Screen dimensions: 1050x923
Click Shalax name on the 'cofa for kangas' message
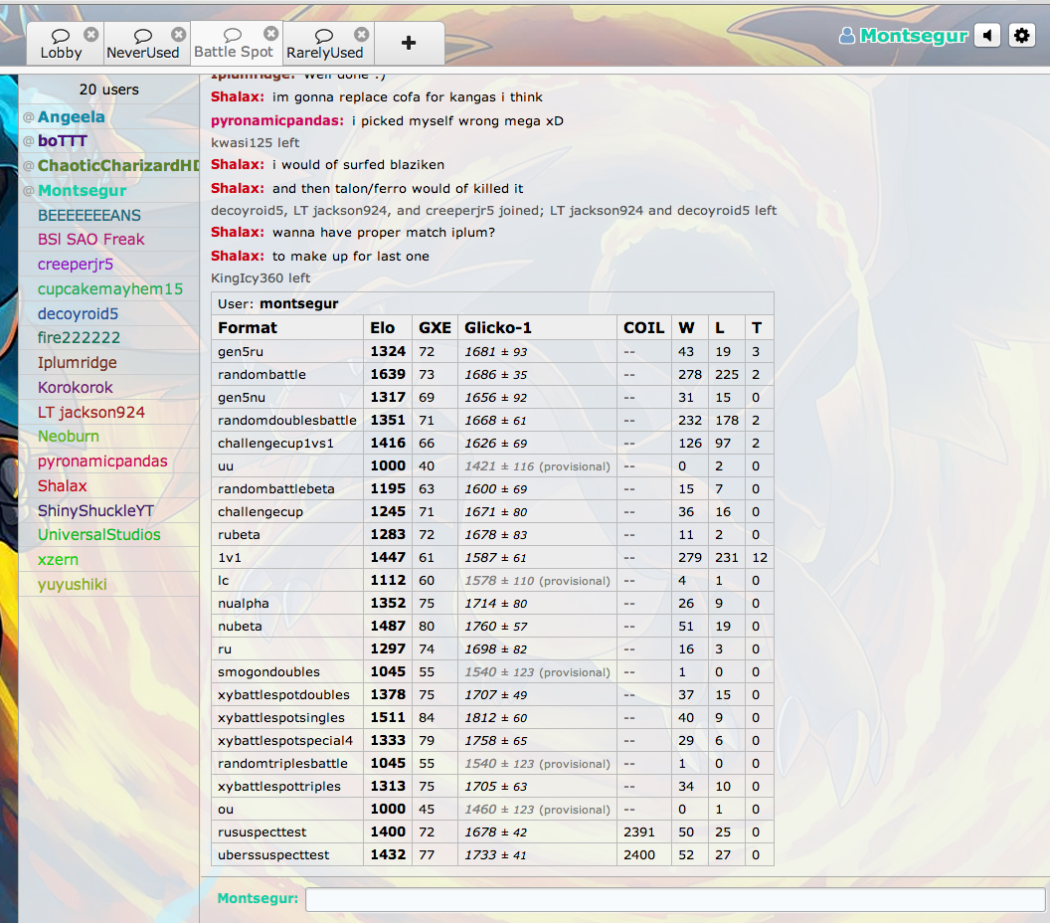238,96
